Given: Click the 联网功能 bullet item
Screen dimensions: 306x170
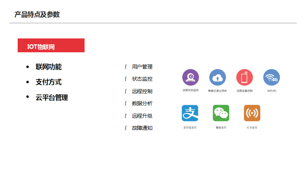Looking at the screenshot, I should click(49, 67).
